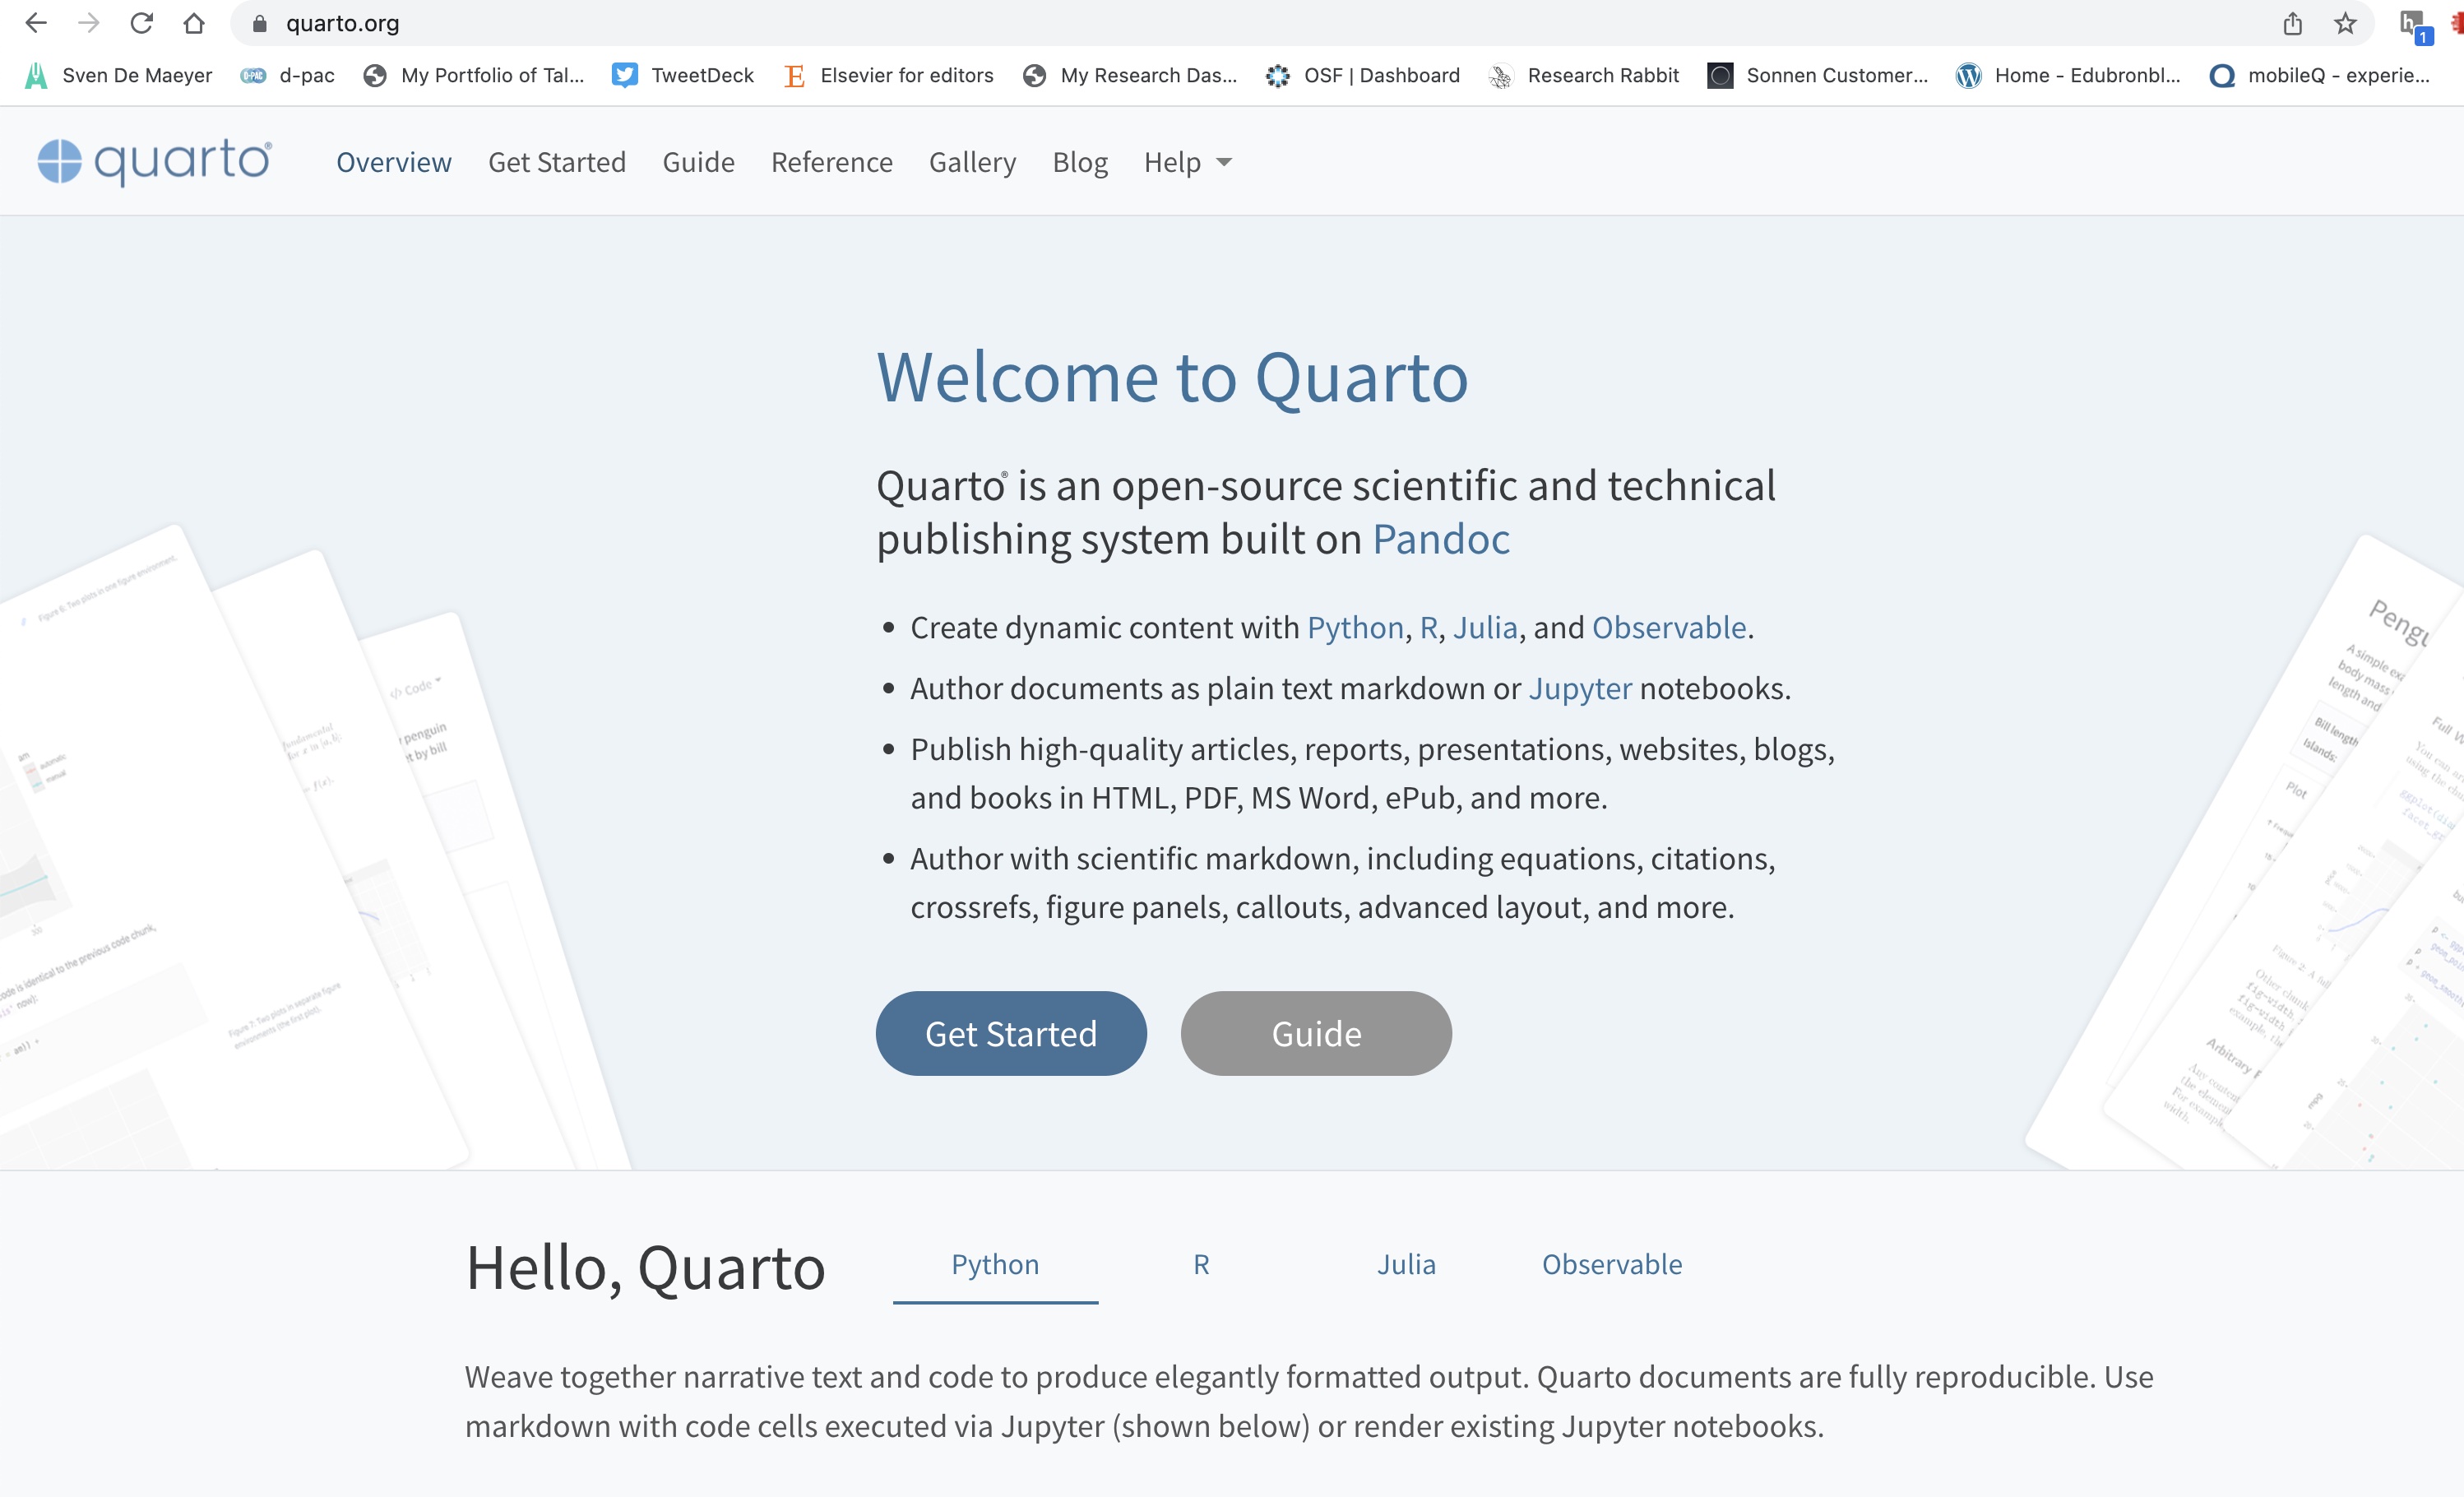Open the Overview nav item
2464x1497 pixels.
click(x=394, y=162)
